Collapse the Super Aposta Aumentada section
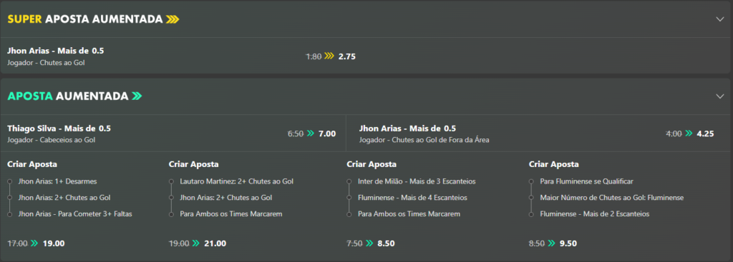Screen dimensions: 733x262 (719, 19)
